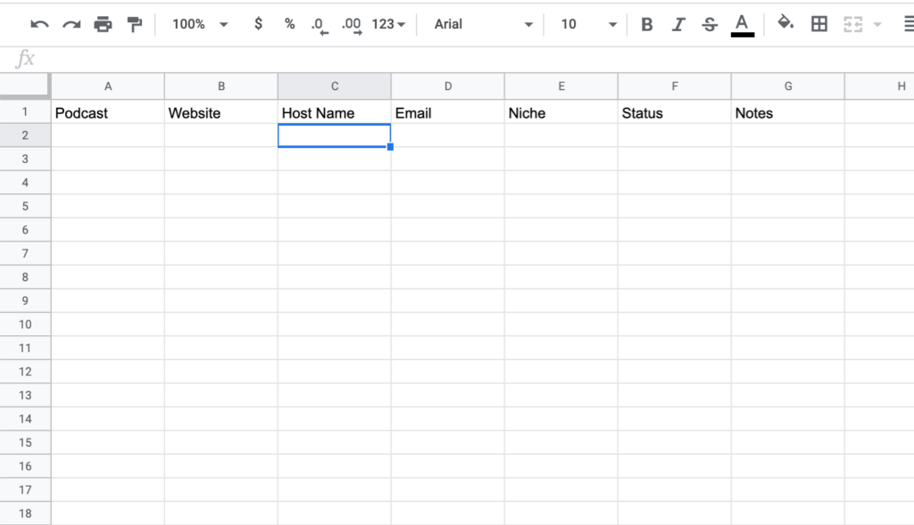Open the Borders grid tool

[x=819, y=24]
